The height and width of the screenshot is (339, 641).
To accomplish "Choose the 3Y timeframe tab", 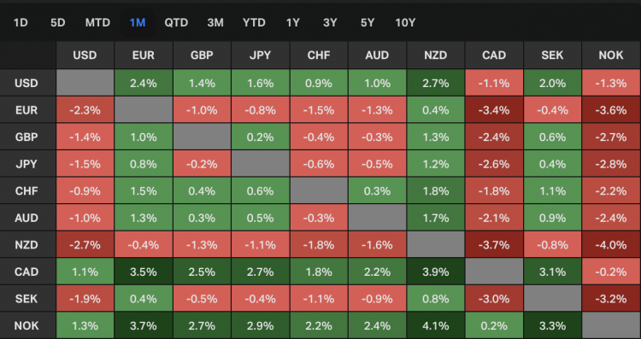I will (x=330, y=22).
